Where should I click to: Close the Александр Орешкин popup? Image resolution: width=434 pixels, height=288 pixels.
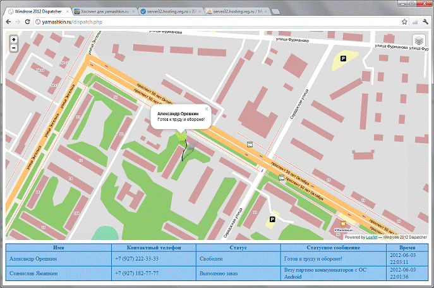[x=206, y=109]
